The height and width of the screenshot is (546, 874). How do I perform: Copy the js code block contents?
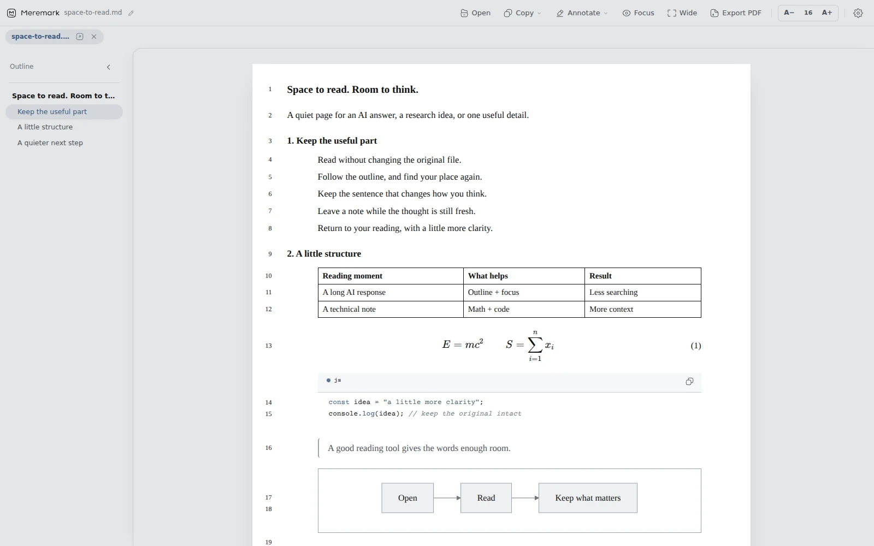(689, 382)
